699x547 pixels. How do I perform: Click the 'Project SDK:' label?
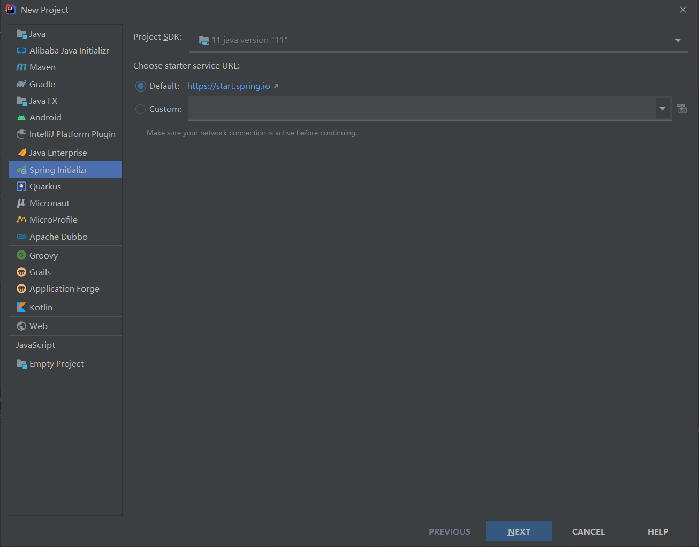(157, 37)
